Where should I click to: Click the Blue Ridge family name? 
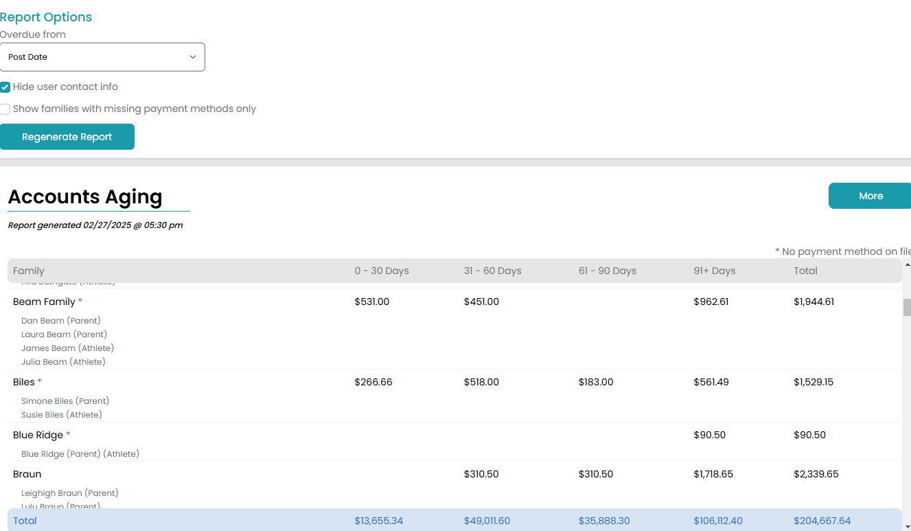[38, 435]
